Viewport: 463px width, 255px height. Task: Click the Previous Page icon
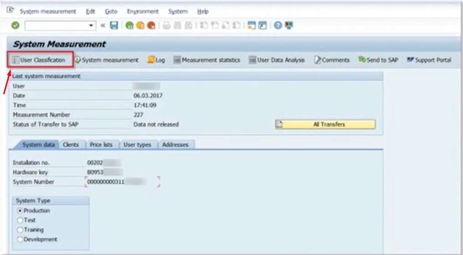click(215, 25)
